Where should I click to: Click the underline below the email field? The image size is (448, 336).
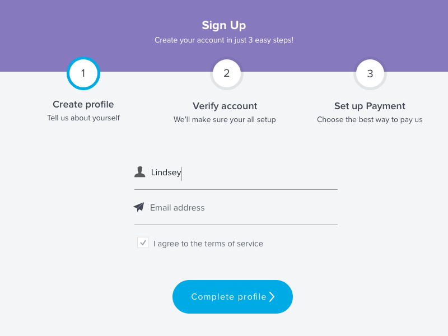[x=236, y=225]
